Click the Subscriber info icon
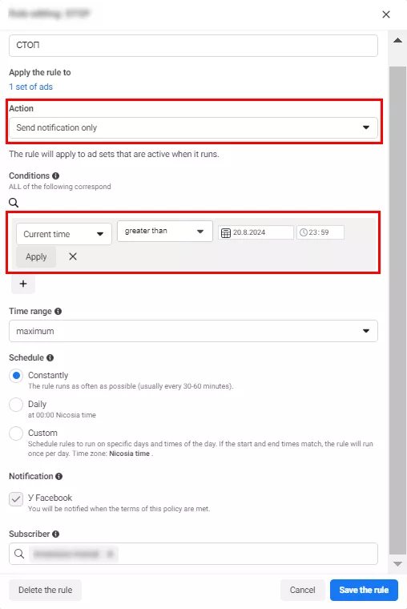The height and width of the screenshot is (609, 407). [x=56, y=534]
